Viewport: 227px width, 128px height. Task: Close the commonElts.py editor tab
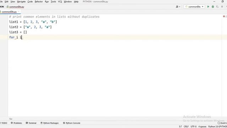pyautogui.click(x=18, y=12)
